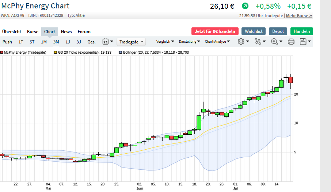This screenshot has height=192, width=331.
Task: Click the green Handeln button
Action: point(302,31)
